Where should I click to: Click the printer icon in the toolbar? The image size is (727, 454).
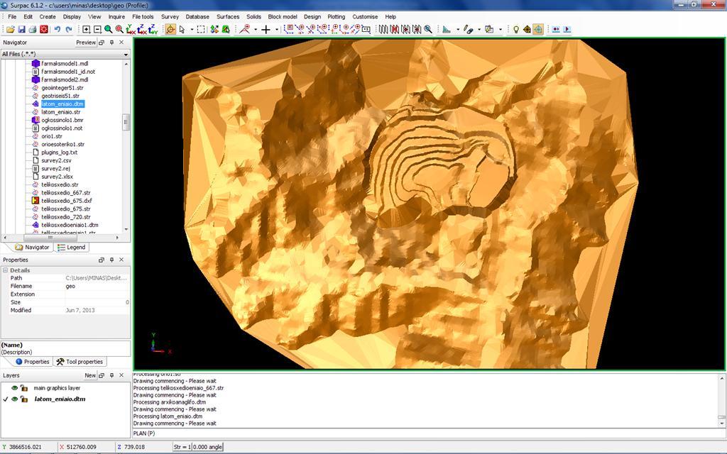(33, 29)
